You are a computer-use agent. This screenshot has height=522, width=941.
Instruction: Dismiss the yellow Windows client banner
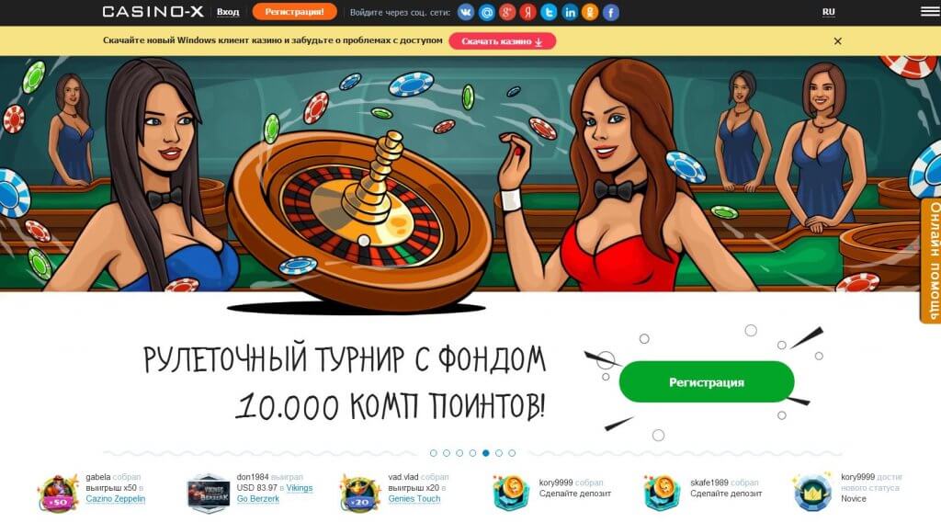coord(838,40)
